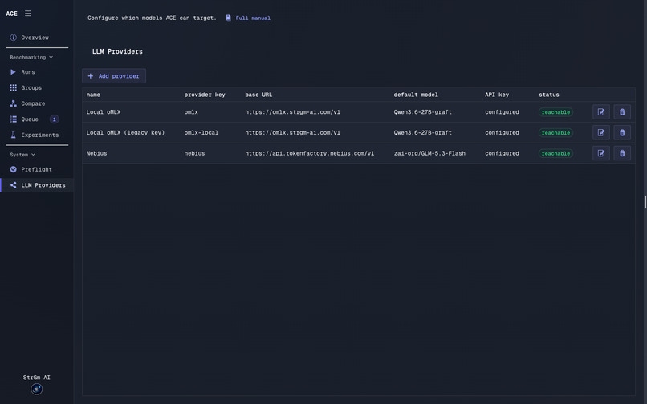Click the Overview info icon
This screenshot has width=647, height=404.
[x=13, y=38]
